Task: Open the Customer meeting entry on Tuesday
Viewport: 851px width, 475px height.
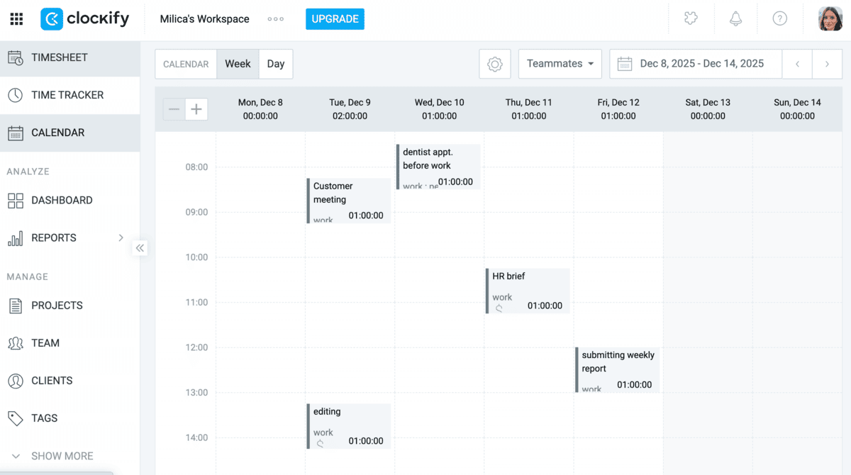Action: [x=348, y=201]
